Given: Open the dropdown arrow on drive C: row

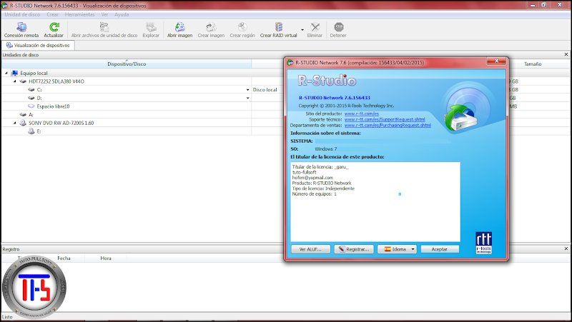Looking at the screenshot, I should (247, 90).
